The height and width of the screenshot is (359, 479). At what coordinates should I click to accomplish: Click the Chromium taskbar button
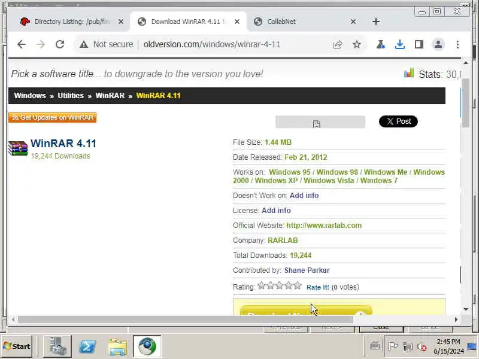(147, 346)
